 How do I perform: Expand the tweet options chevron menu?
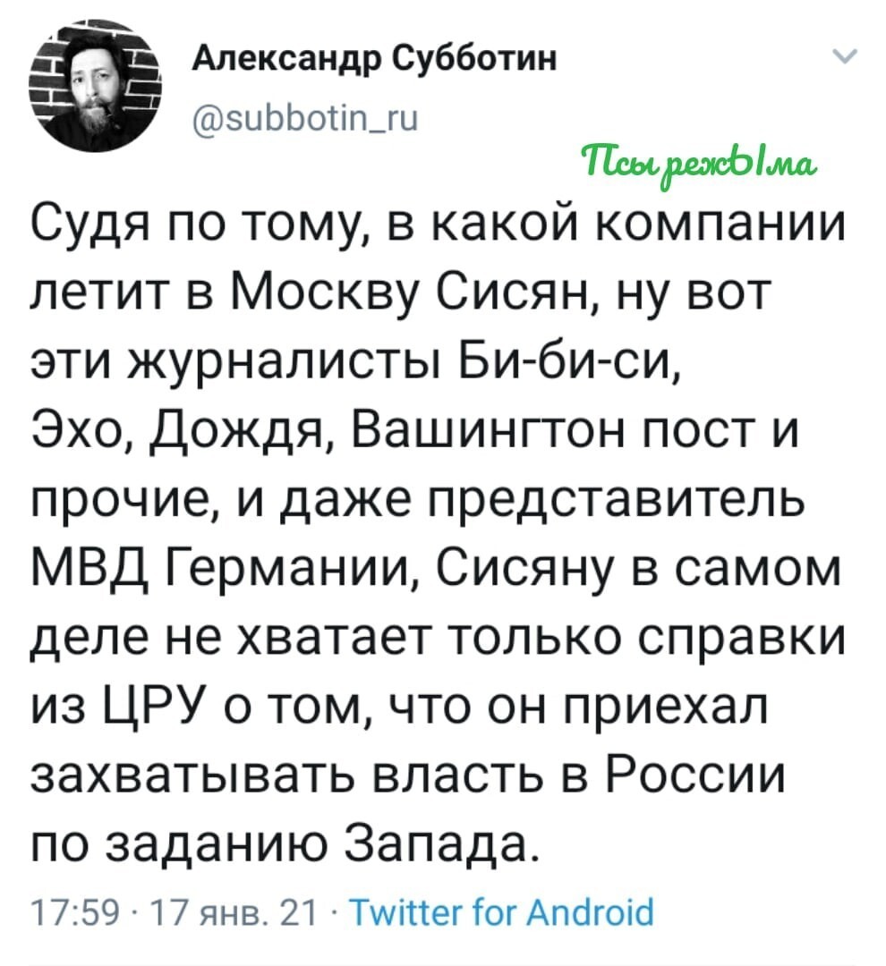pos(845,57)
